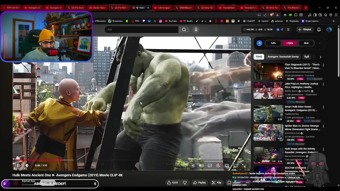Viewport: 340px width, 191px height.
Task: Open Brave wallet icon
Action: click(320, 15)
